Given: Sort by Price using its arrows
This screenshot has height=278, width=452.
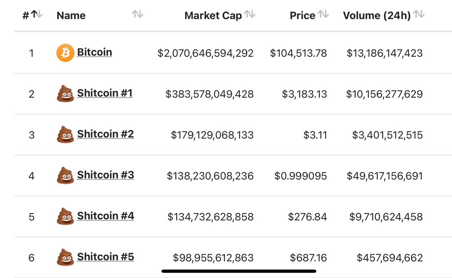Looking at the screenshot, I should pyautogui.click(x=323, y=14).
